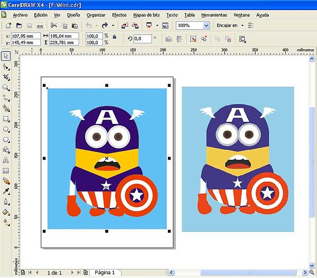Screen dimensions: 317x278
Task: Click the Redo arrow icon
Action: coord(105,25)
